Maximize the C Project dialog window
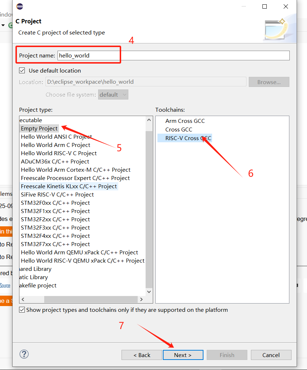This screenshot has height=370, width=307. click(x=265, y=6)
